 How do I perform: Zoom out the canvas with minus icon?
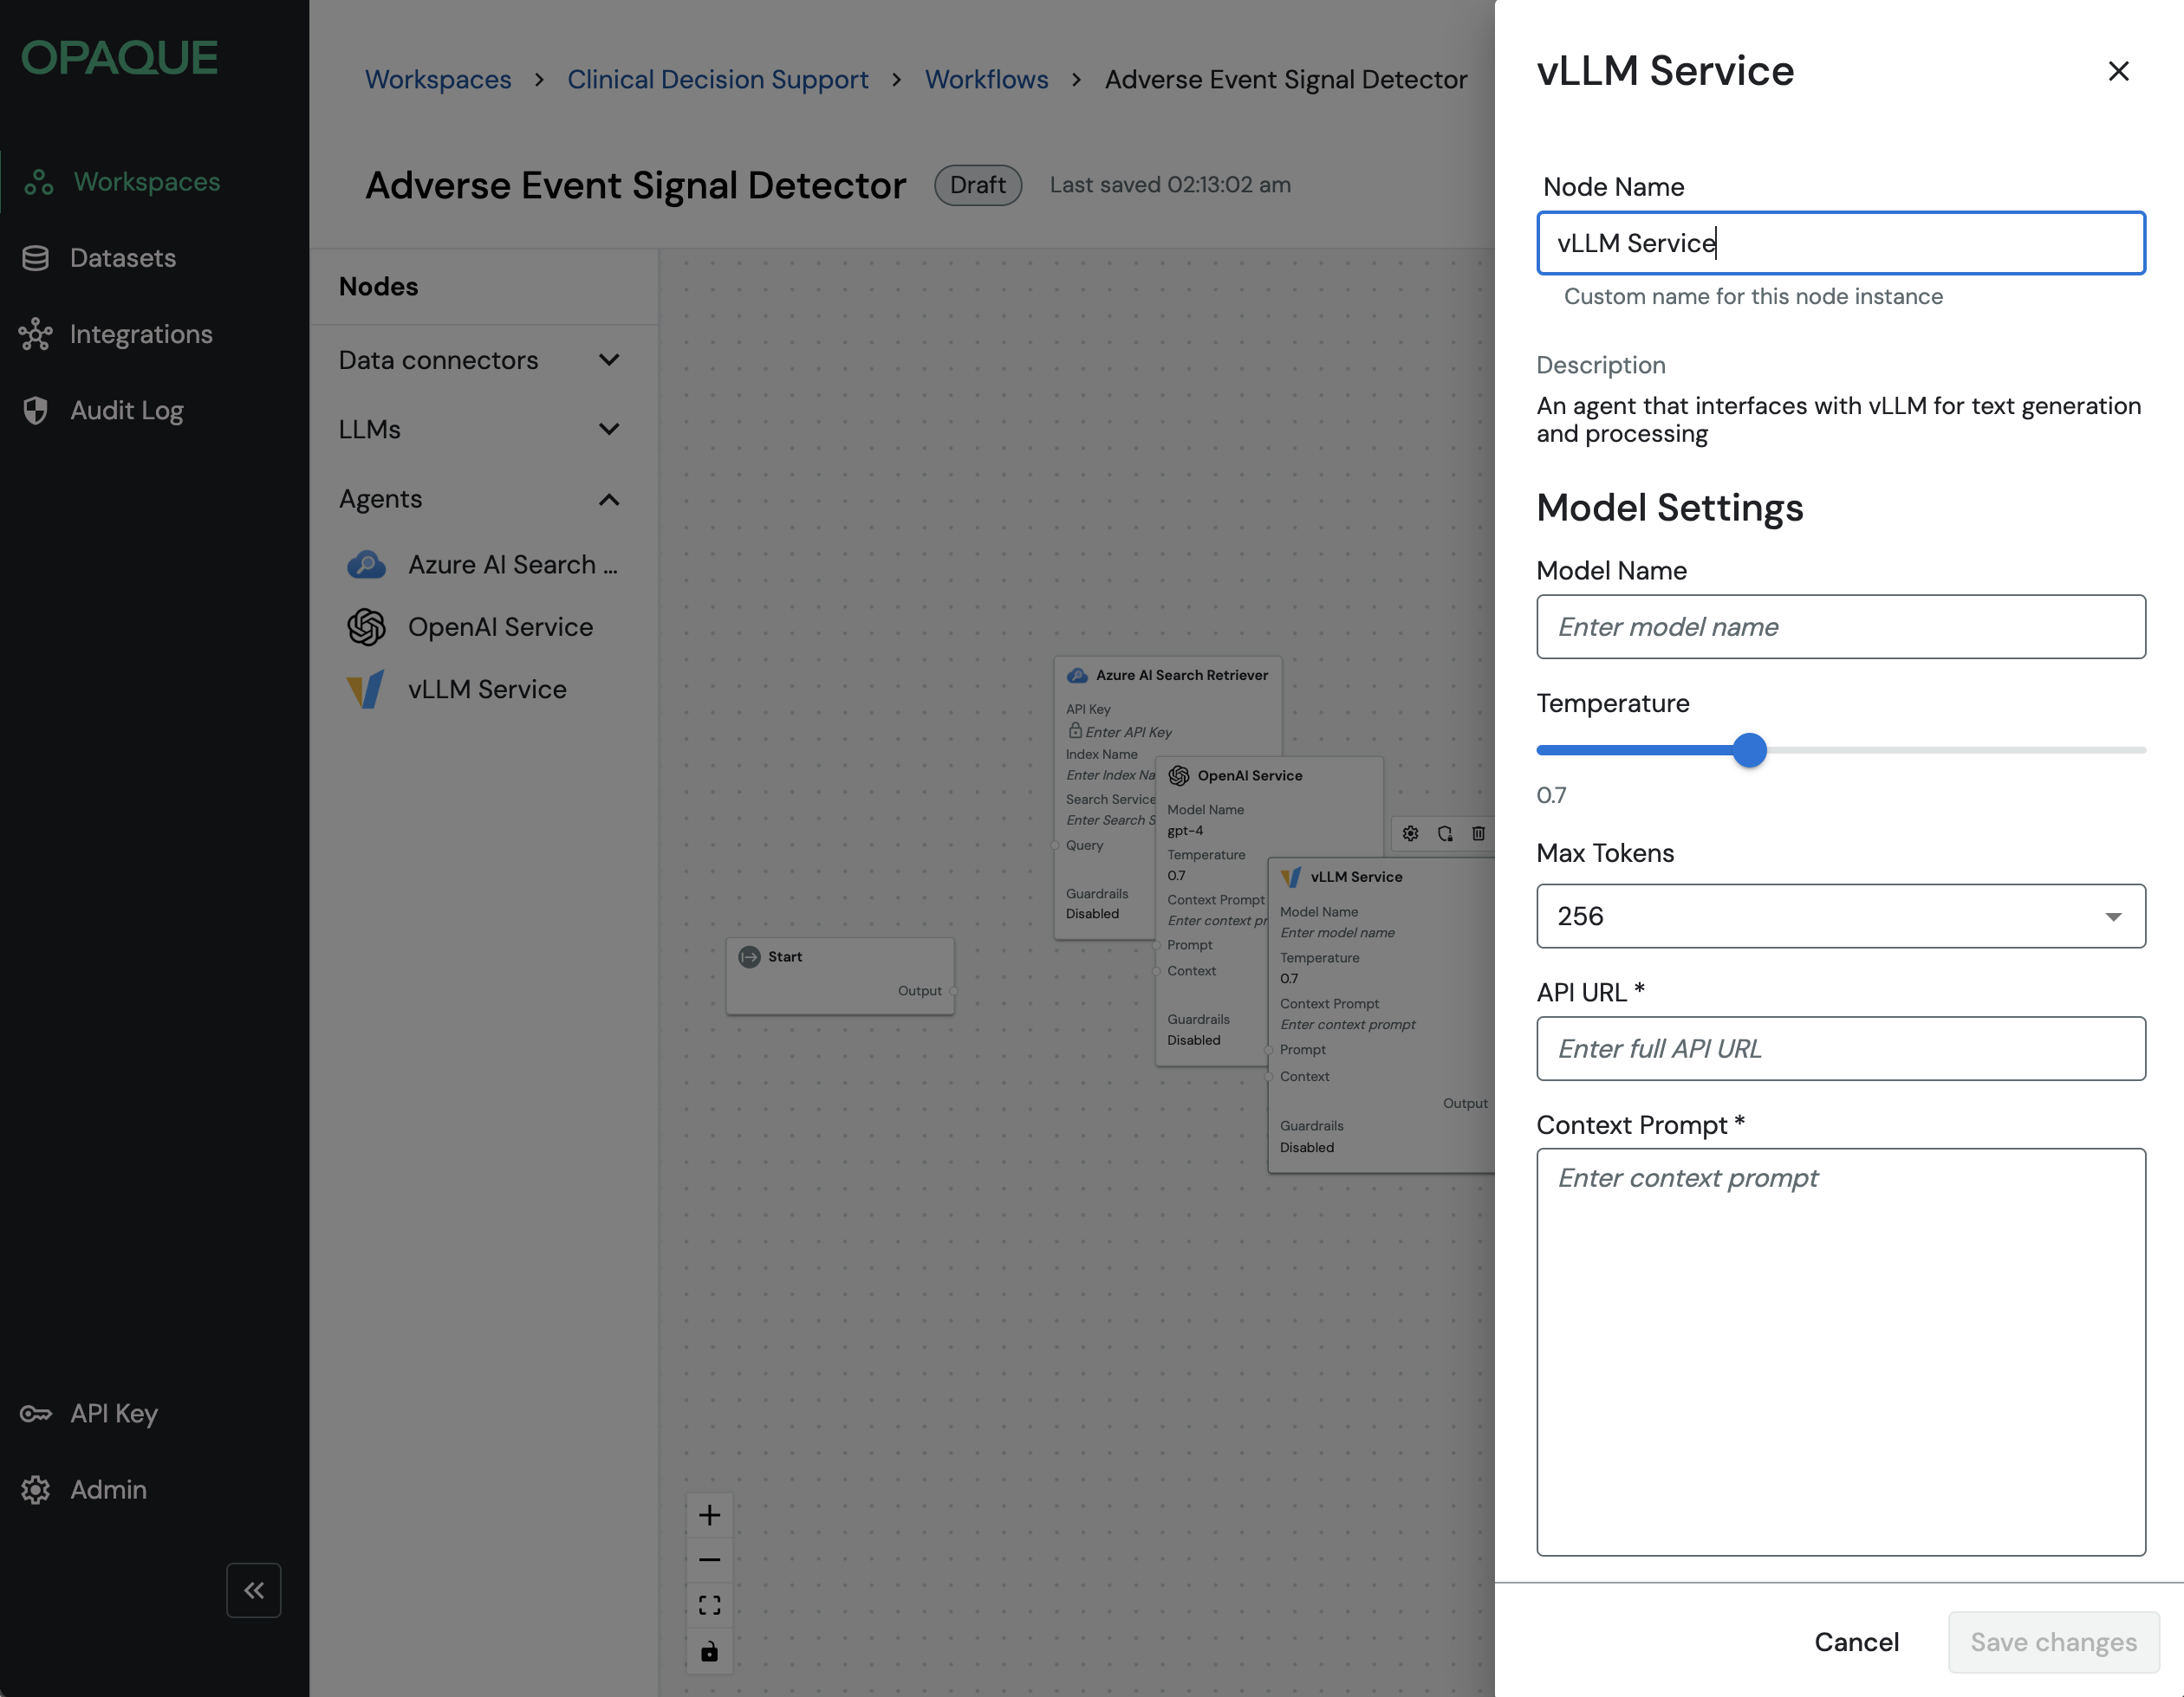click(709, 1559)
